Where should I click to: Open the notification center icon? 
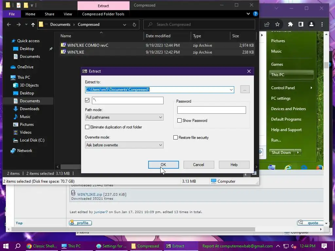click(x=324, y=246)
